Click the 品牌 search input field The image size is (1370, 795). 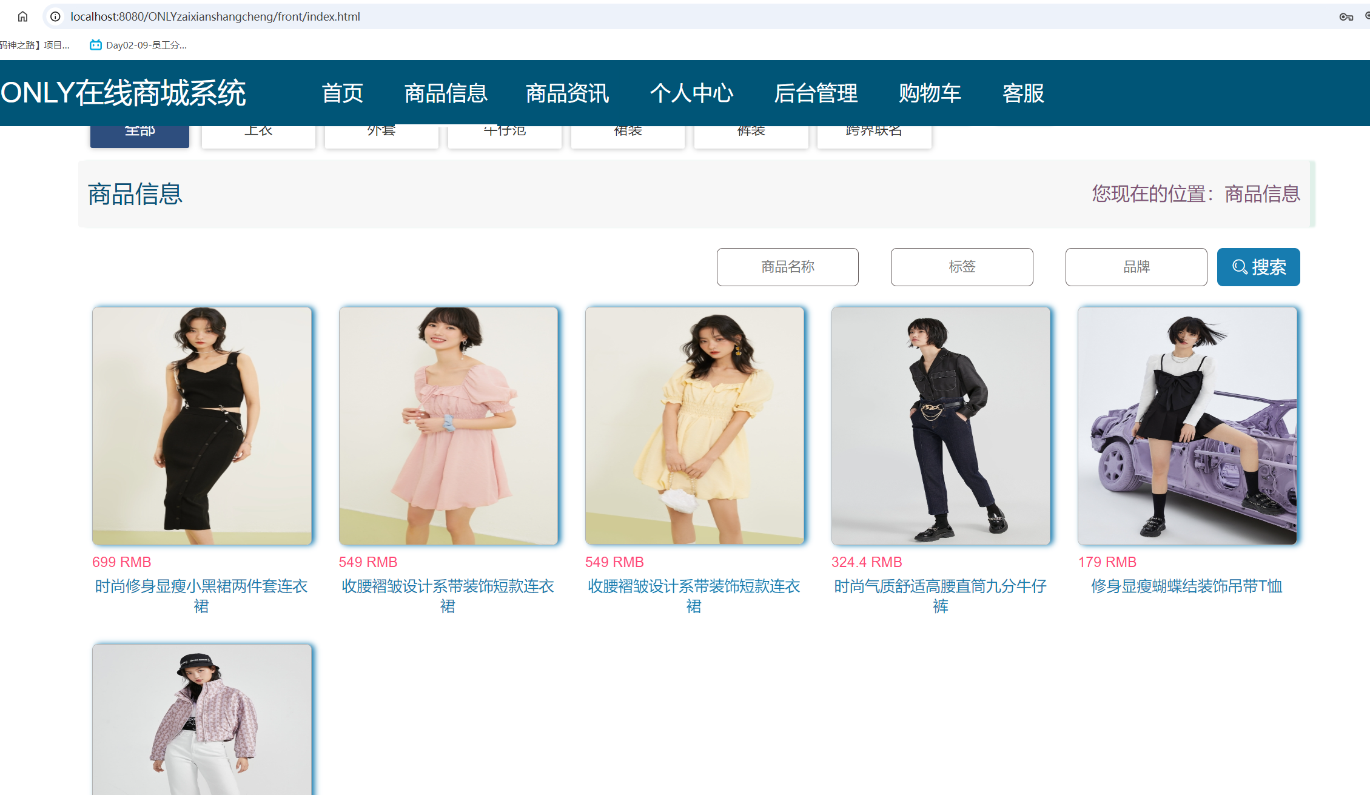tap(1135, 267)
